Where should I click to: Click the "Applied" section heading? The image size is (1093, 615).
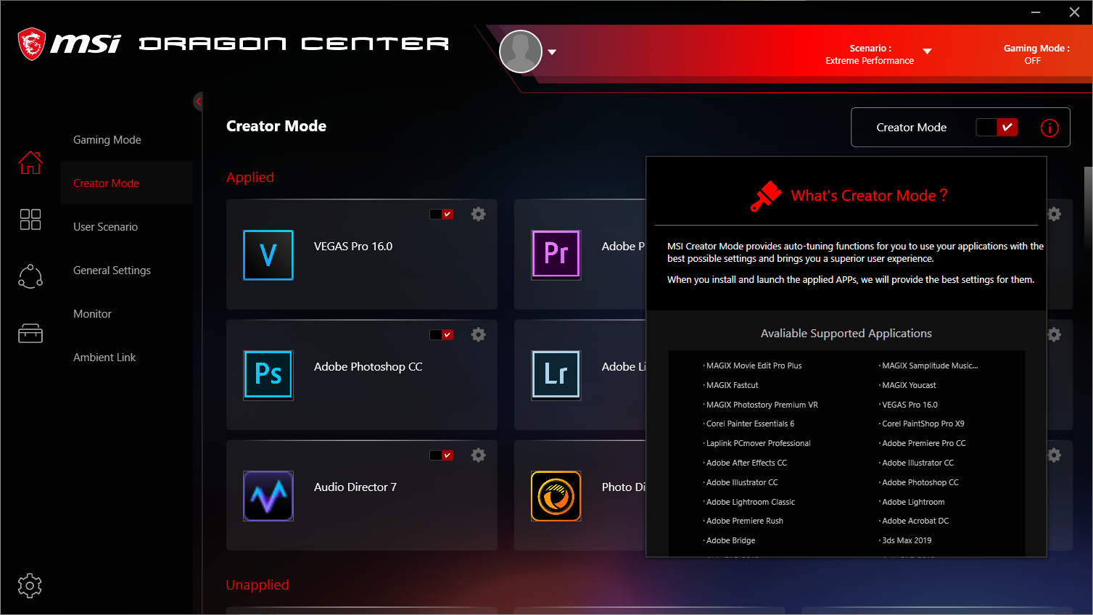point(250,178)
